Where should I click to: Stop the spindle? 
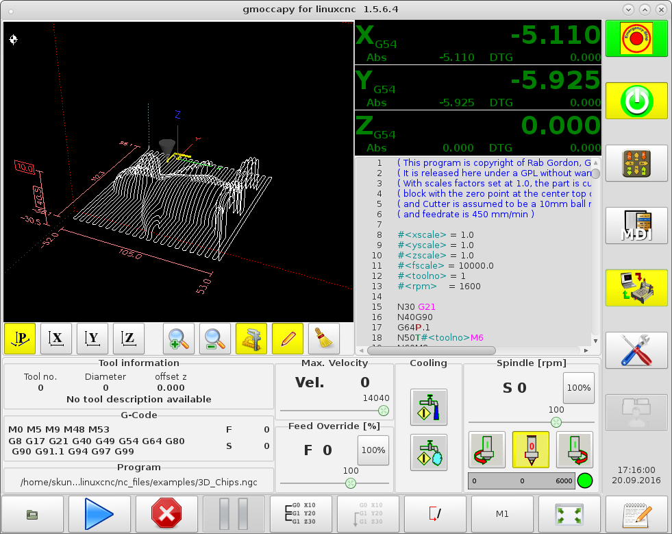531,450
